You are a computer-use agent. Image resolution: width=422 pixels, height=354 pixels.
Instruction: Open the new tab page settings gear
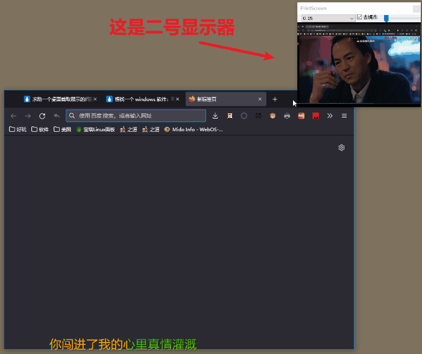point(341,147)
